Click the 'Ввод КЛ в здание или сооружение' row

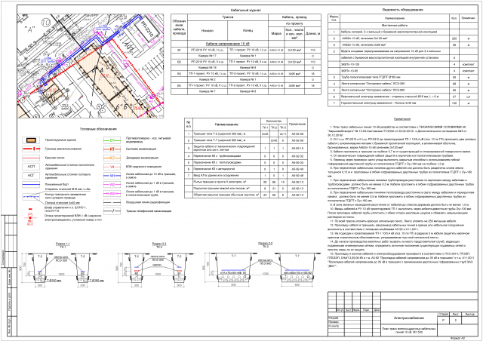(x=245, y=176)
